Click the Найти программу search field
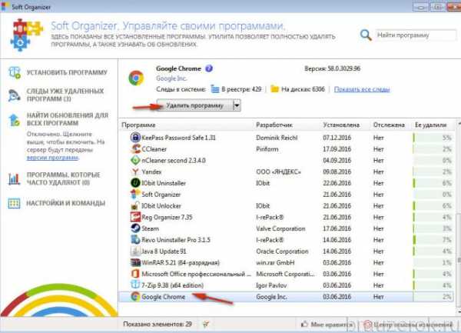Screen dimensions: 461x333 [416, 35]
